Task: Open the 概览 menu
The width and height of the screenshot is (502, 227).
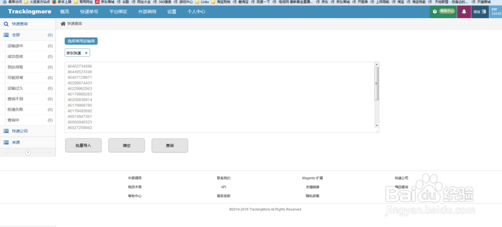Action: coord(65,12)
